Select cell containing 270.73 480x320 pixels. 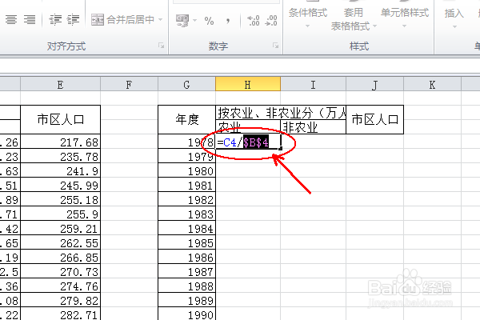(60, 272)
